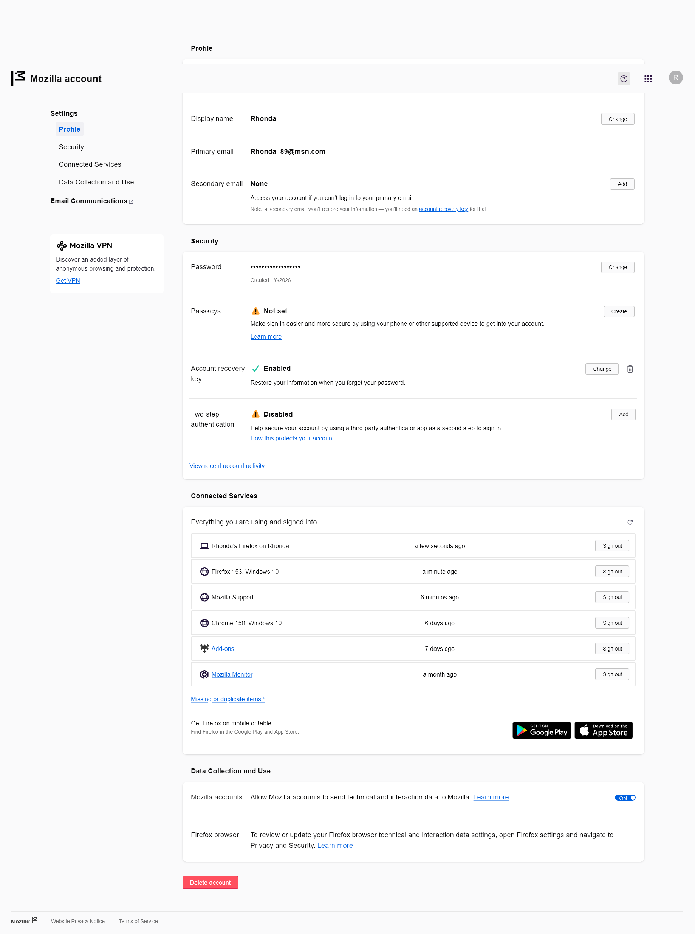Sign out of Add-ons service
The image size is (695, 934).
click(612, 649)
